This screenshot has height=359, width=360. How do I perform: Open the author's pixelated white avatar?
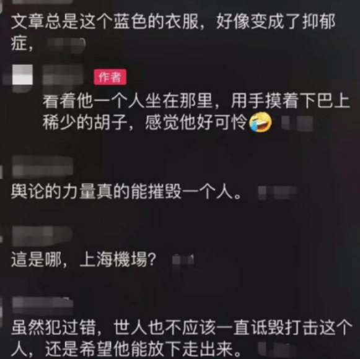pos(22,75)
